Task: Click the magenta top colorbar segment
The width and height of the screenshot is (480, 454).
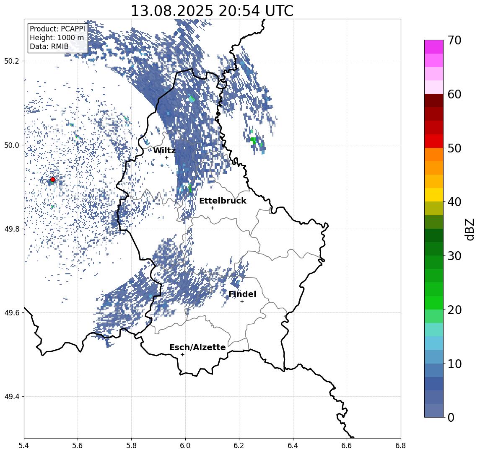Action: pos(434,47)
